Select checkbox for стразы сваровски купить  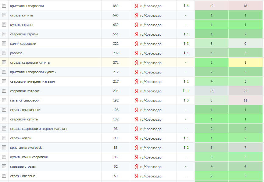click(x=4, y=62)
